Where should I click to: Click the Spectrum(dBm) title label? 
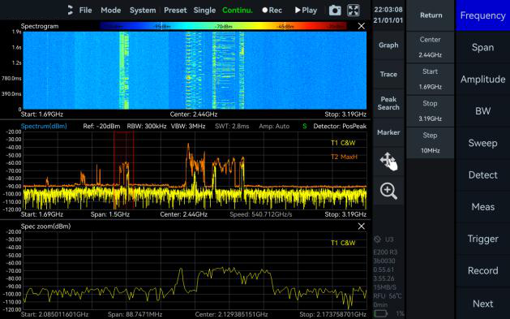tap(44, 127)
